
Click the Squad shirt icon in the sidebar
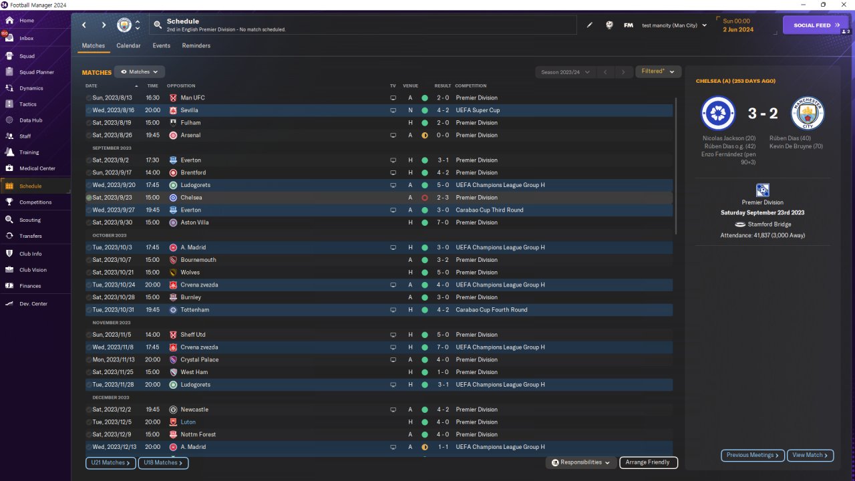click(x=9, y=56)
